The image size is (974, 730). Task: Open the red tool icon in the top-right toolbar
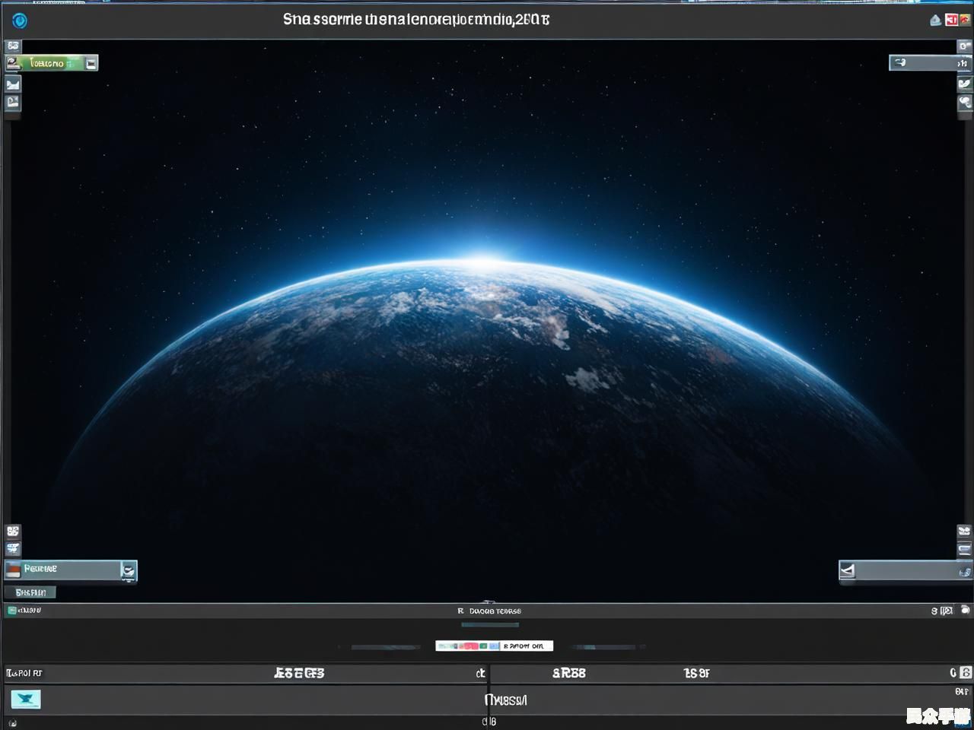pos(953,20)
